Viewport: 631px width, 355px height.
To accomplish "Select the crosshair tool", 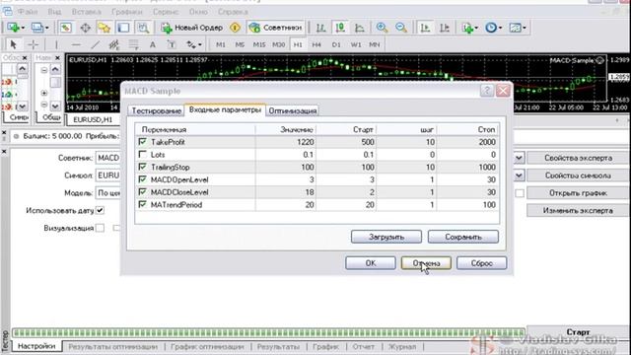I will point(33,44).
